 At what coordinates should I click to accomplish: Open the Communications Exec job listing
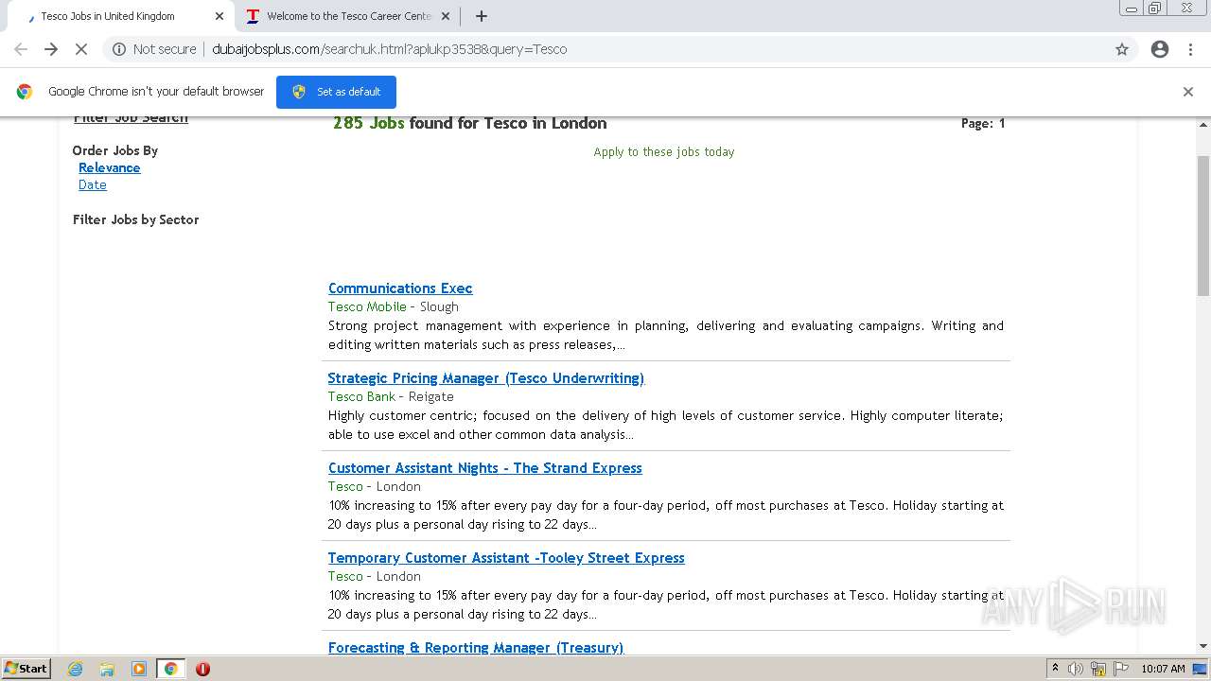pos(400,288)
